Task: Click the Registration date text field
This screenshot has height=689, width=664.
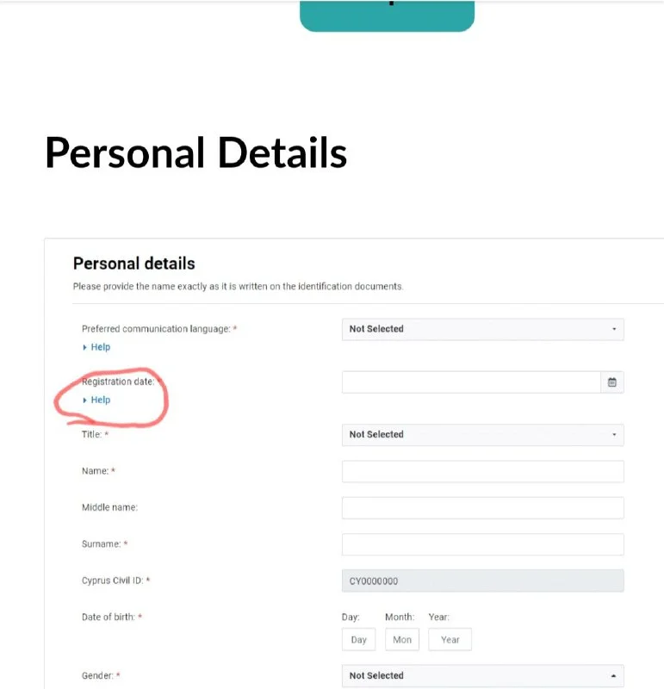Action: coord(470,382)
